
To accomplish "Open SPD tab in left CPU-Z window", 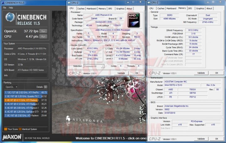I will (x=110, y=8).
